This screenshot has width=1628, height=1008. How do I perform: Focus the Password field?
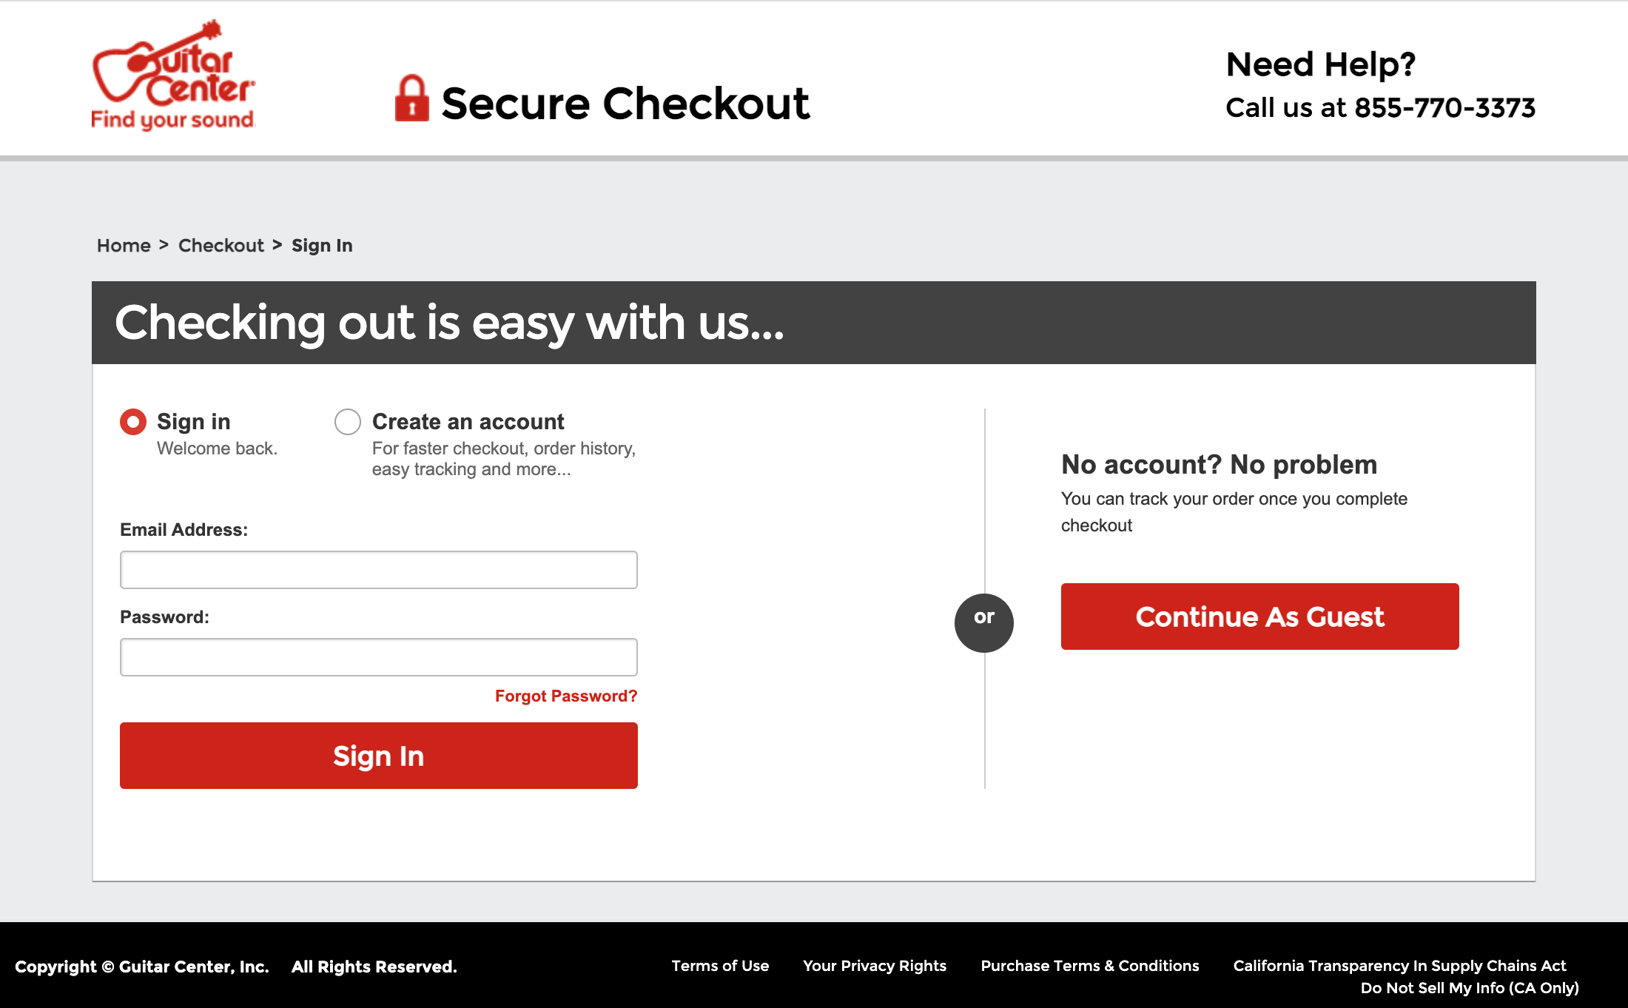pos(379,657)
